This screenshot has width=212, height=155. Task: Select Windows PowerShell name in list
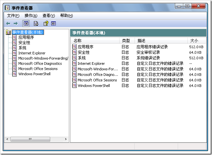coord(94,86)
